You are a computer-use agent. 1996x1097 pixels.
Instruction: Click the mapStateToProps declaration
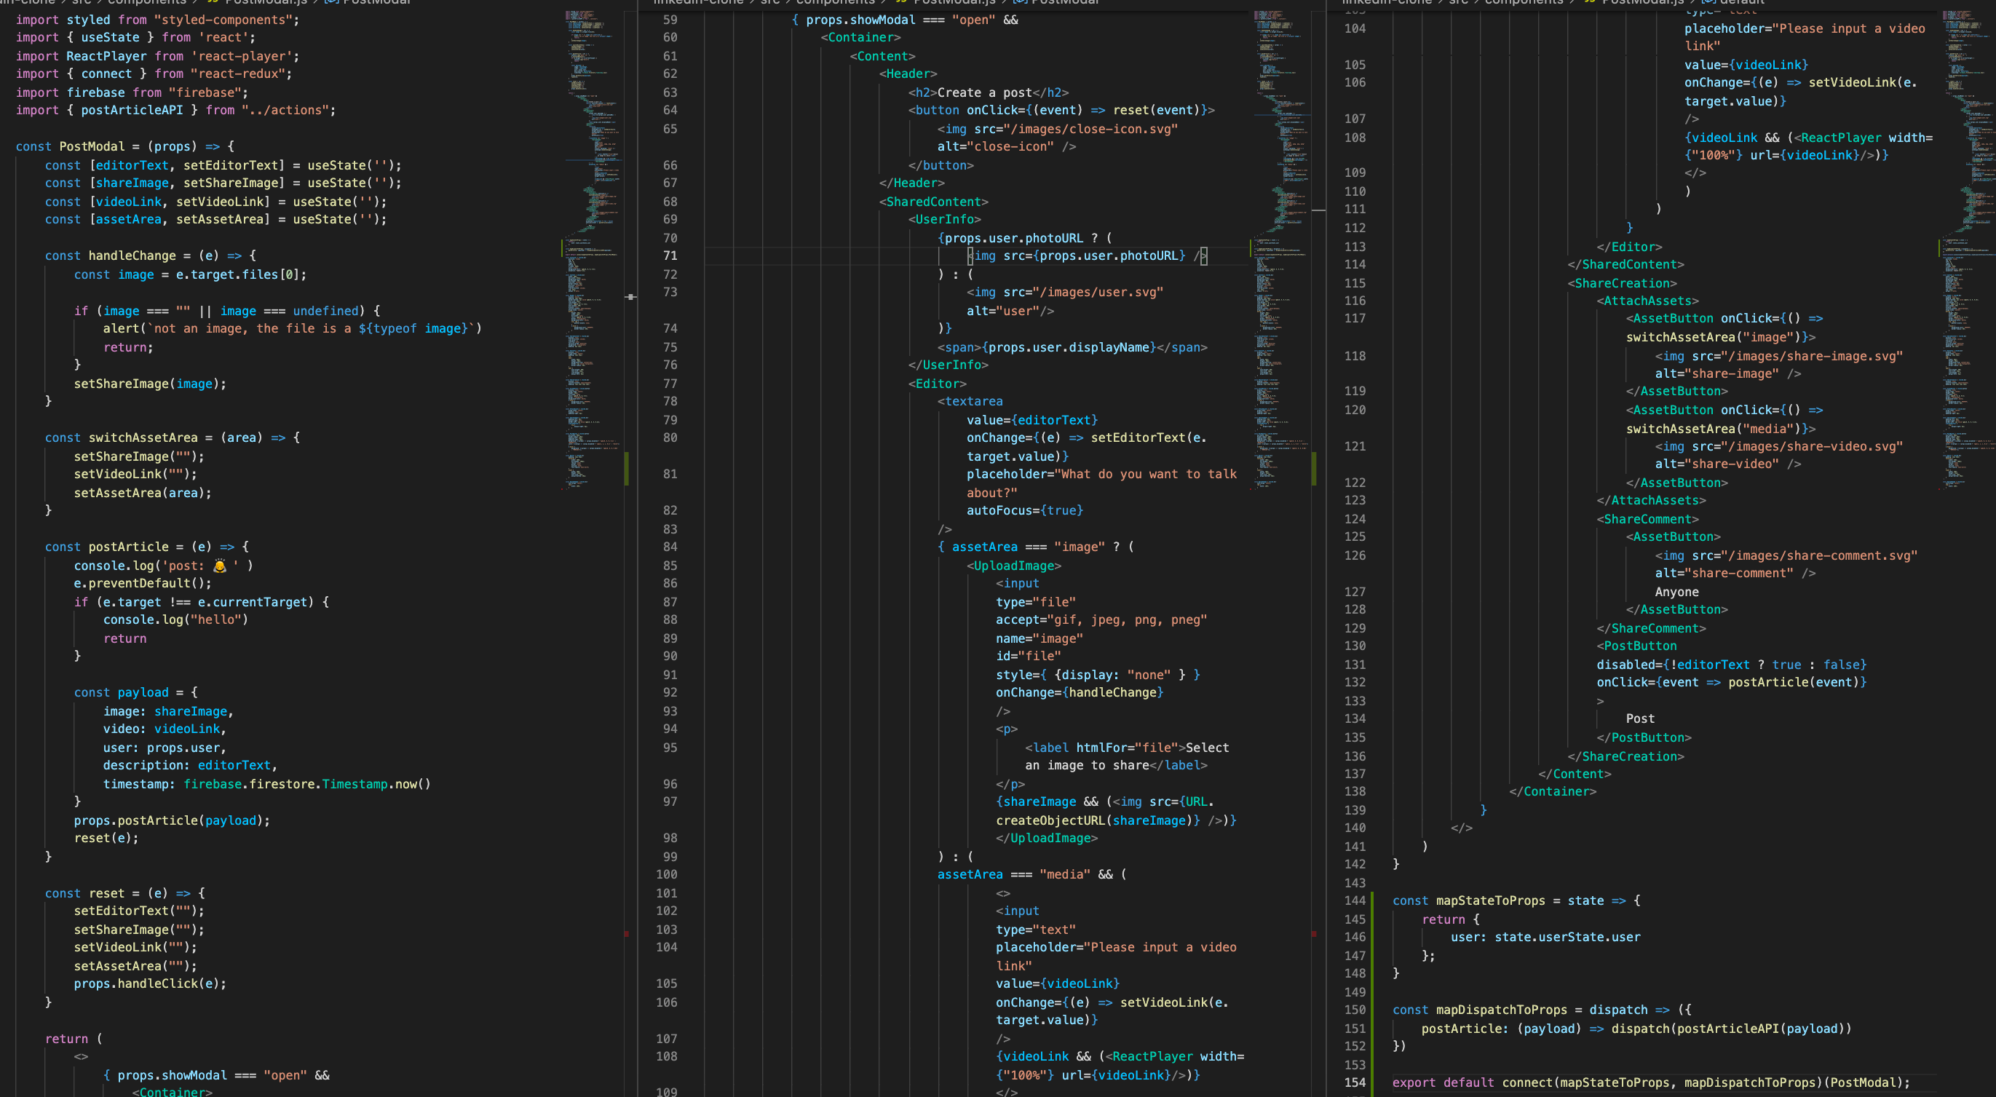1516,901
